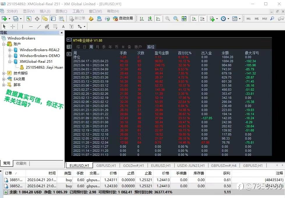Select the equidistant channel tool
The height and width of the screenshot is (198, 285).
point(47,27)
